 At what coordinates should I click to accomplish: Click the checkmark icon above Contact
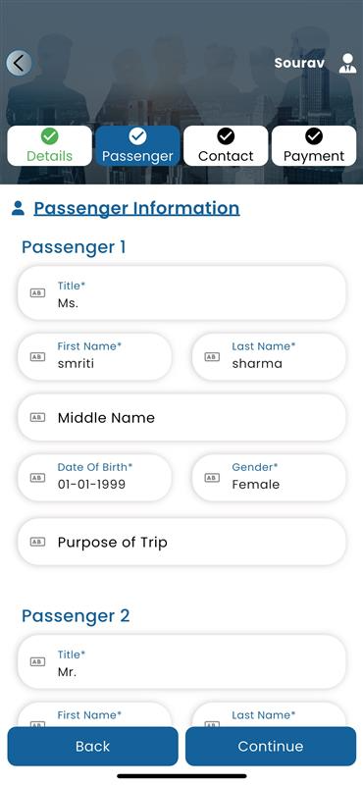tap(226, 135)
